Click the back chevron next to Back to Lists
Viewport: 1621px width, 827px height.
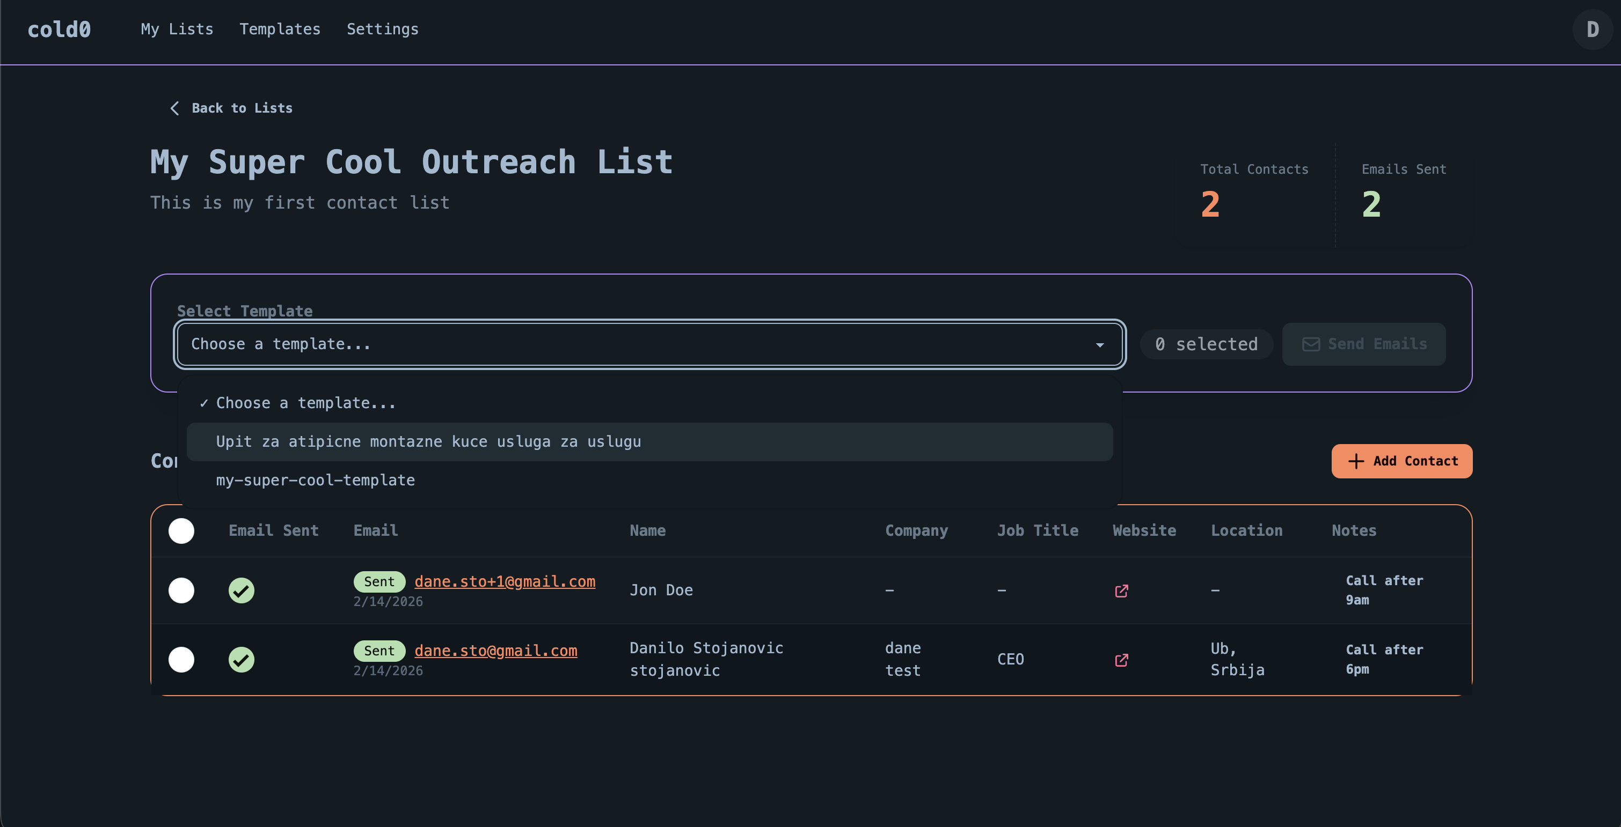coord(174,108)
